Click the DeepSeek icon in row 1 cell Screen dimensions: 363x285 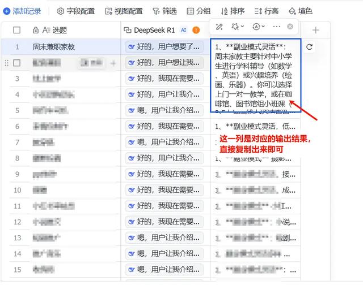click(x=131, y=47)
